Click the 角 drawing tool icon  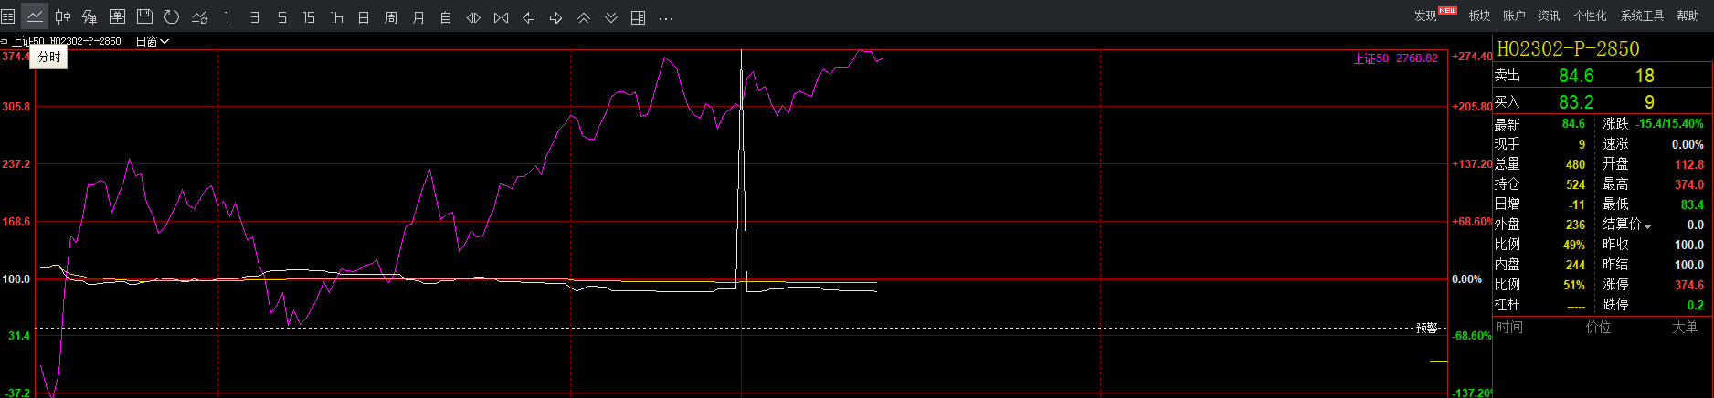(x=90, y=16)
